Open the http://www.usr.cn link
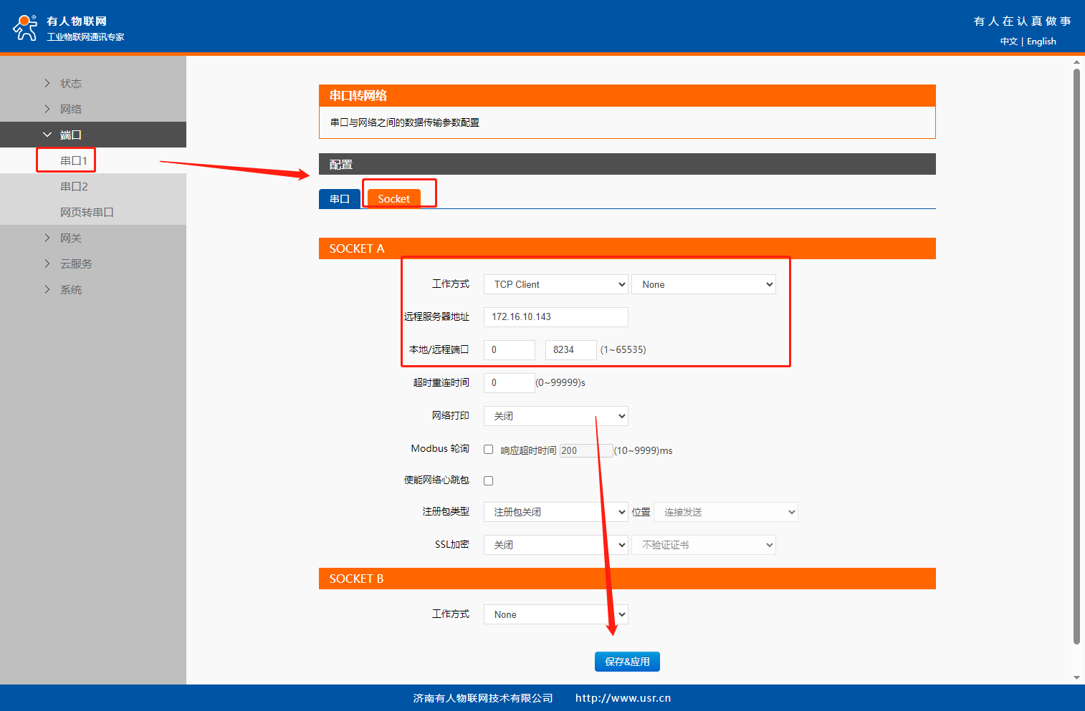 623,698
